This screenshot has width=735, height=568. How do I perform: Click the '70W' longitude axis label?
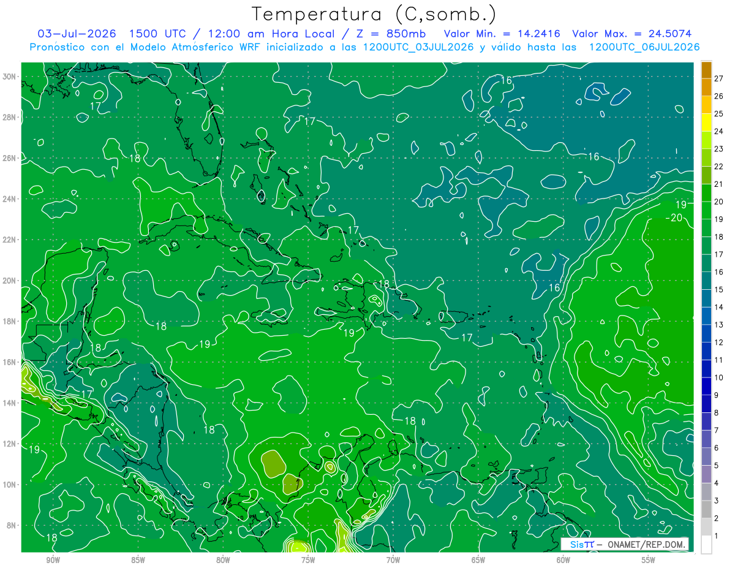(x=393, y=560)
